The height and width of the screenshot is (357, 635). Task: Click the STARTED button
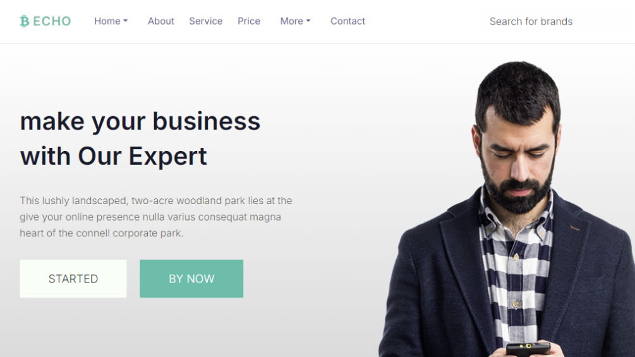[x=73, y=279]
